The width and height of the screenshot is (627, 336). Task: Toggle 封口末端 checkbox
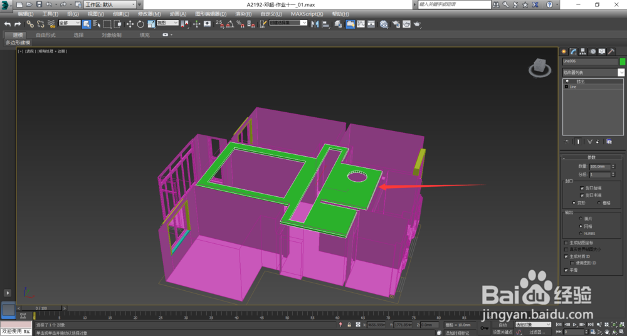[x=582, y=195]
